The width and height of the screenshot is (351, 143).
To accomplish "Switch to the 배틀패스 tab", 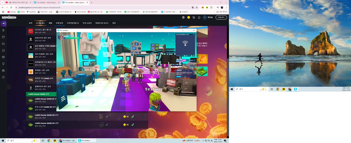I will (x=40, y=23).
